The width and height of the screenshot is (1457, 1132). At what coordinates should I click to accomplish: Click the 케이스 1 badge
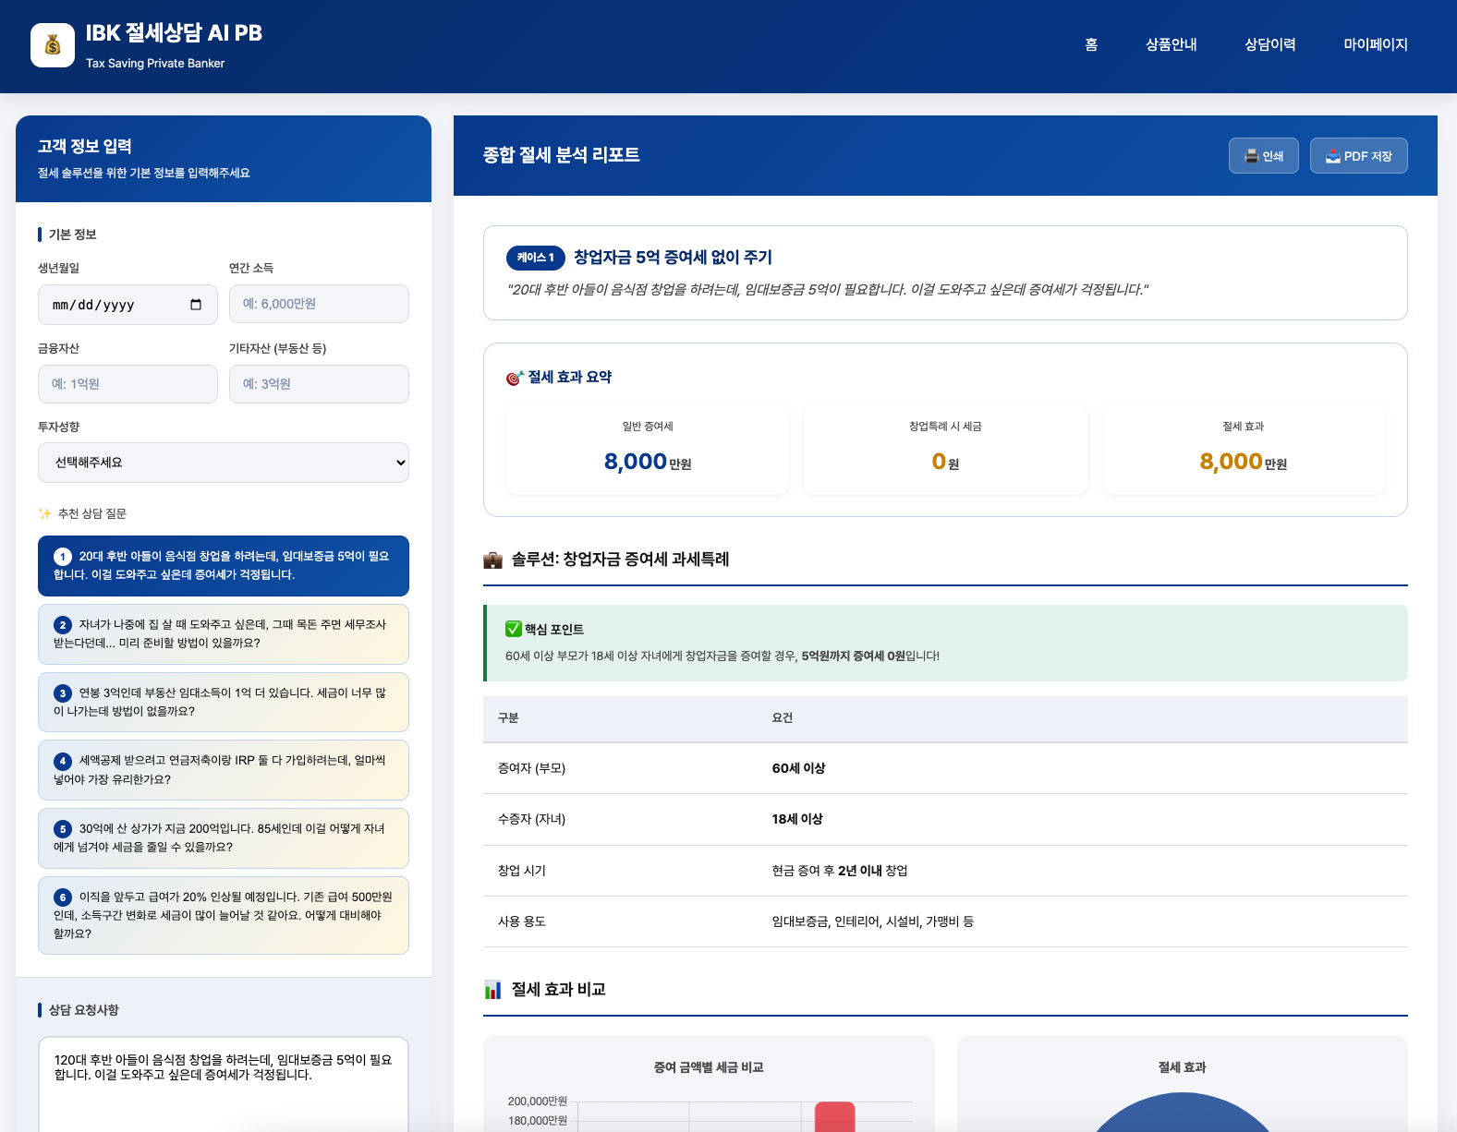click(536, 258)
